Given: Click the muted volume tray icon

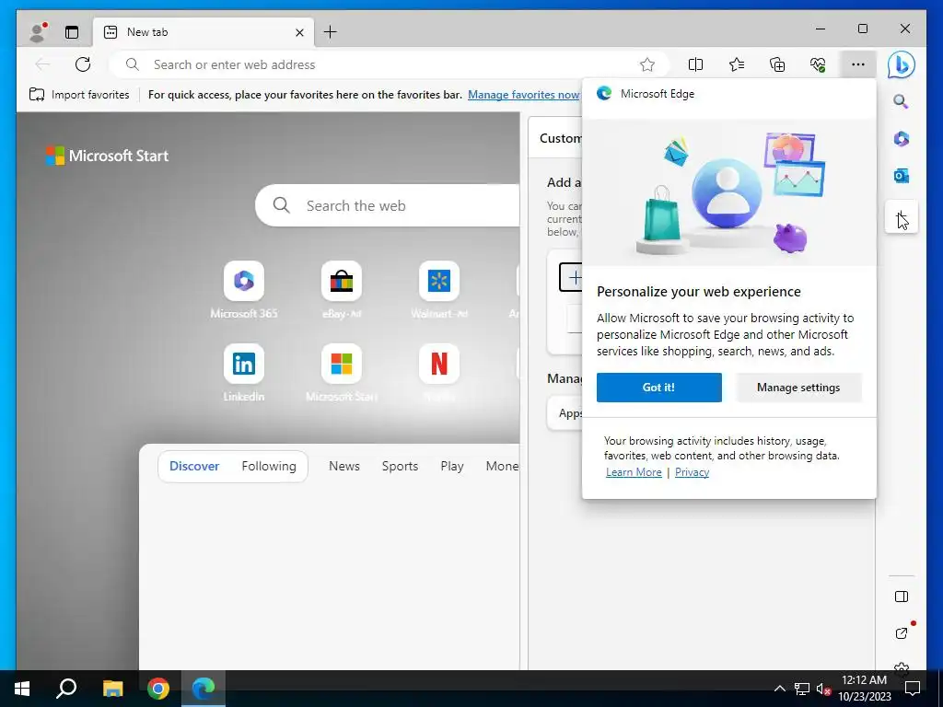Looking at the screenshot, I should [x=822, y=689].
